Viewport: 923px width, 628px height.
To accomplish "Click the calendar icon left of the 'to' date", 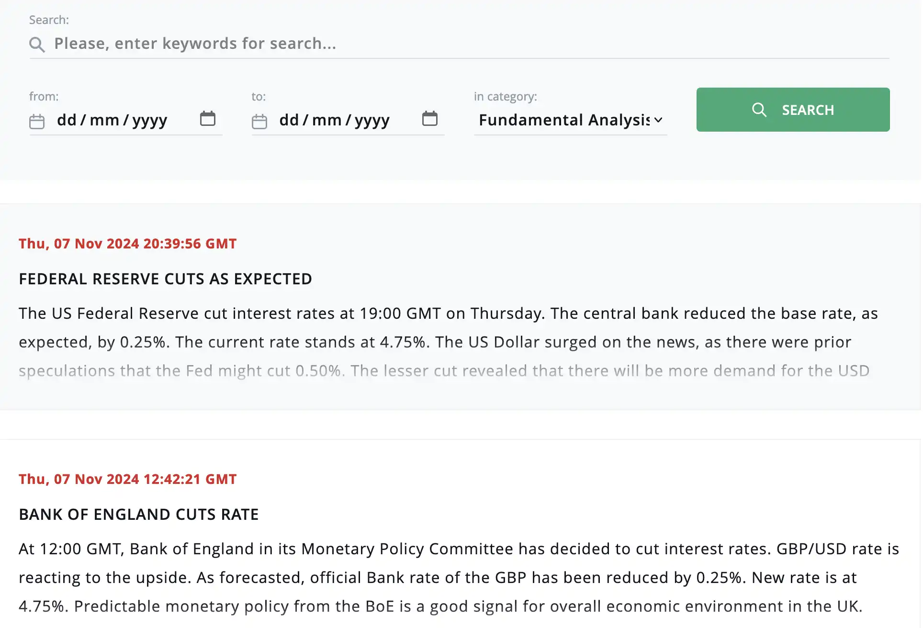I will tap(259, 122).
